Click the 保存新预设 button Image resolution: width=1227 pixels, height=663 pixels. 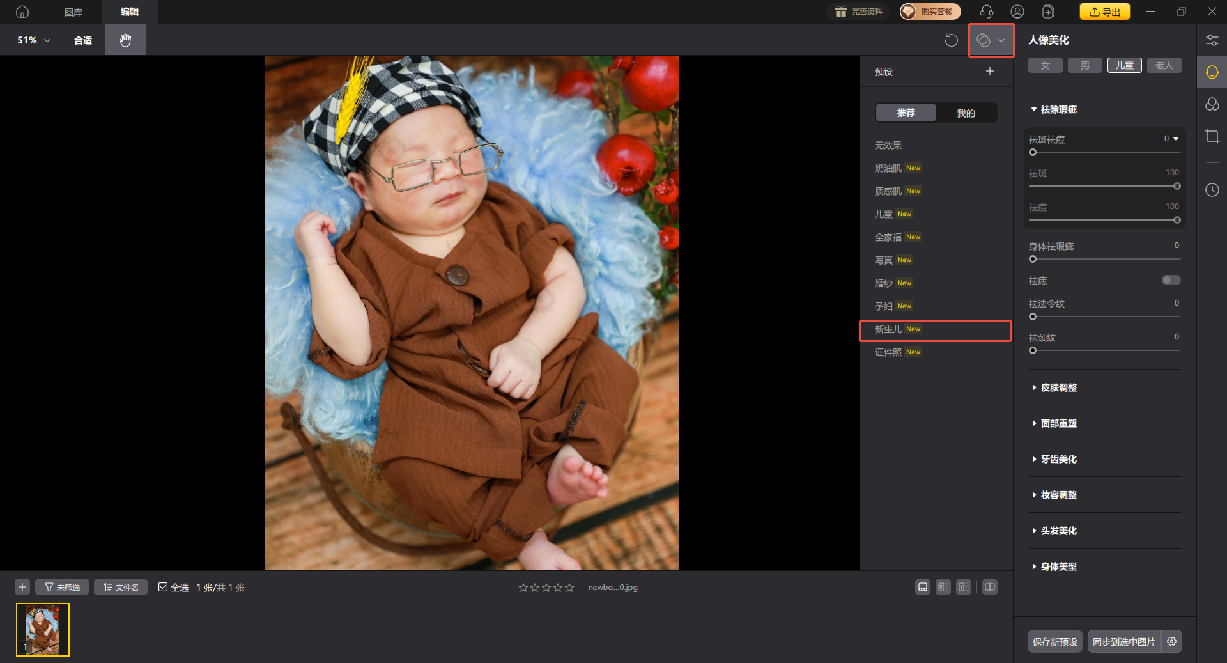tap(1054, 641)
